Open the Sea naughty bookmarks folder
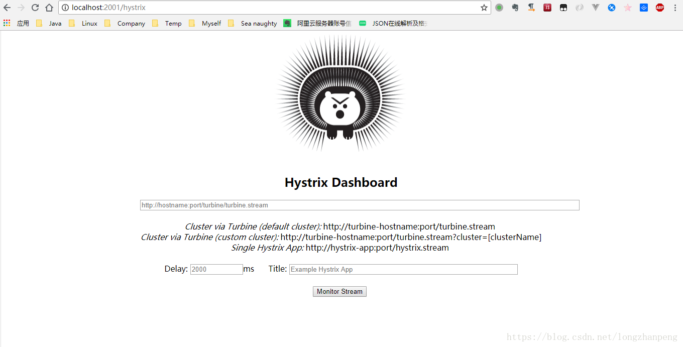The width and height of the screenshot is (683, 347). tap(252, 23)
